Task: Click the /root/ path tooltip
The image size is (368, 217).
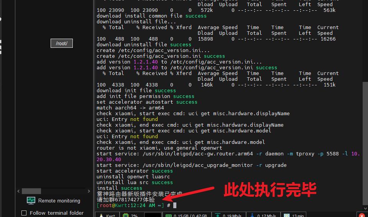Action: pyautogui.click(x=62, y=43)
